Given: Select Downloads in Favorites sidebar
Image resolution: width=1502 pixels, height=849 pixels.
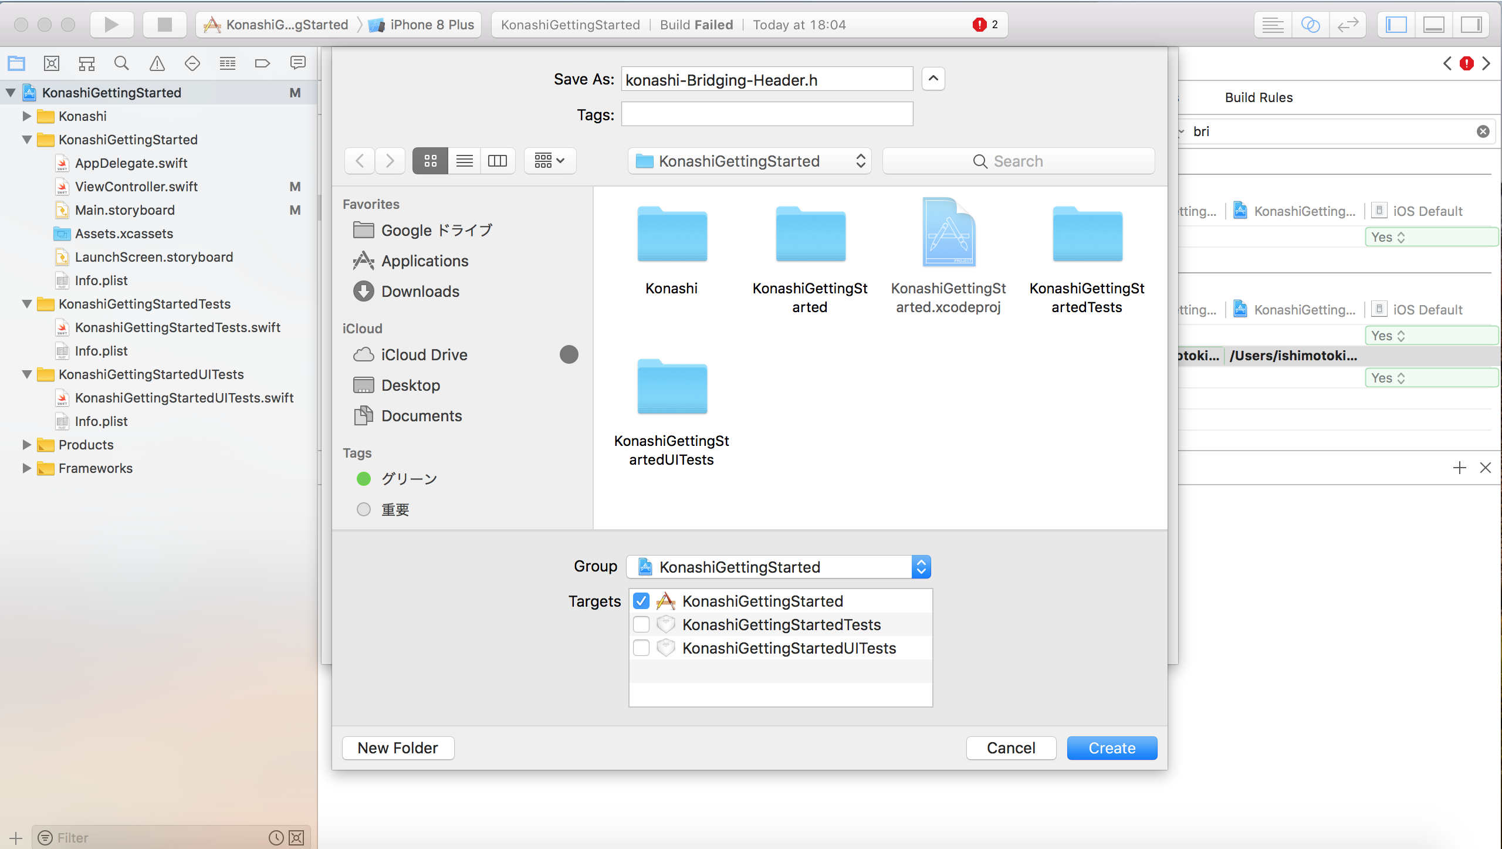Looking at the screenshot, I should [x=420, y=292].
